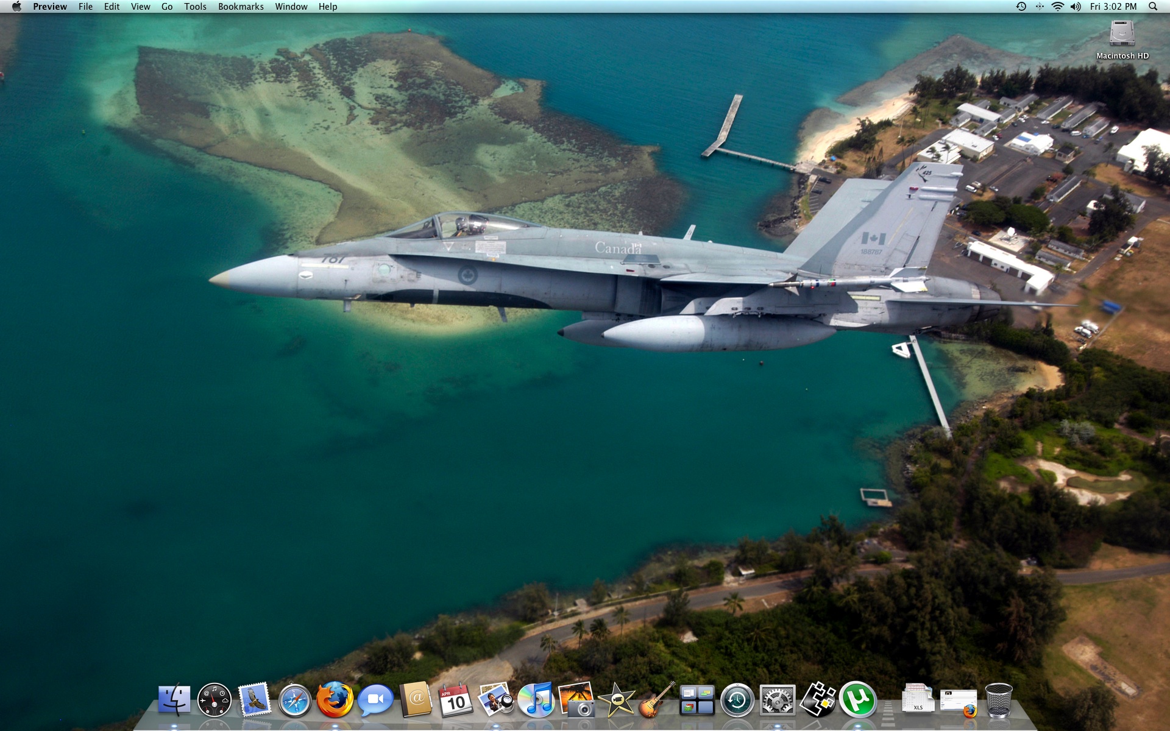Viewport: 1170px width, 731px height.
Task: Open the Macintosh HD drive icon
Action: pos(1122,40)
